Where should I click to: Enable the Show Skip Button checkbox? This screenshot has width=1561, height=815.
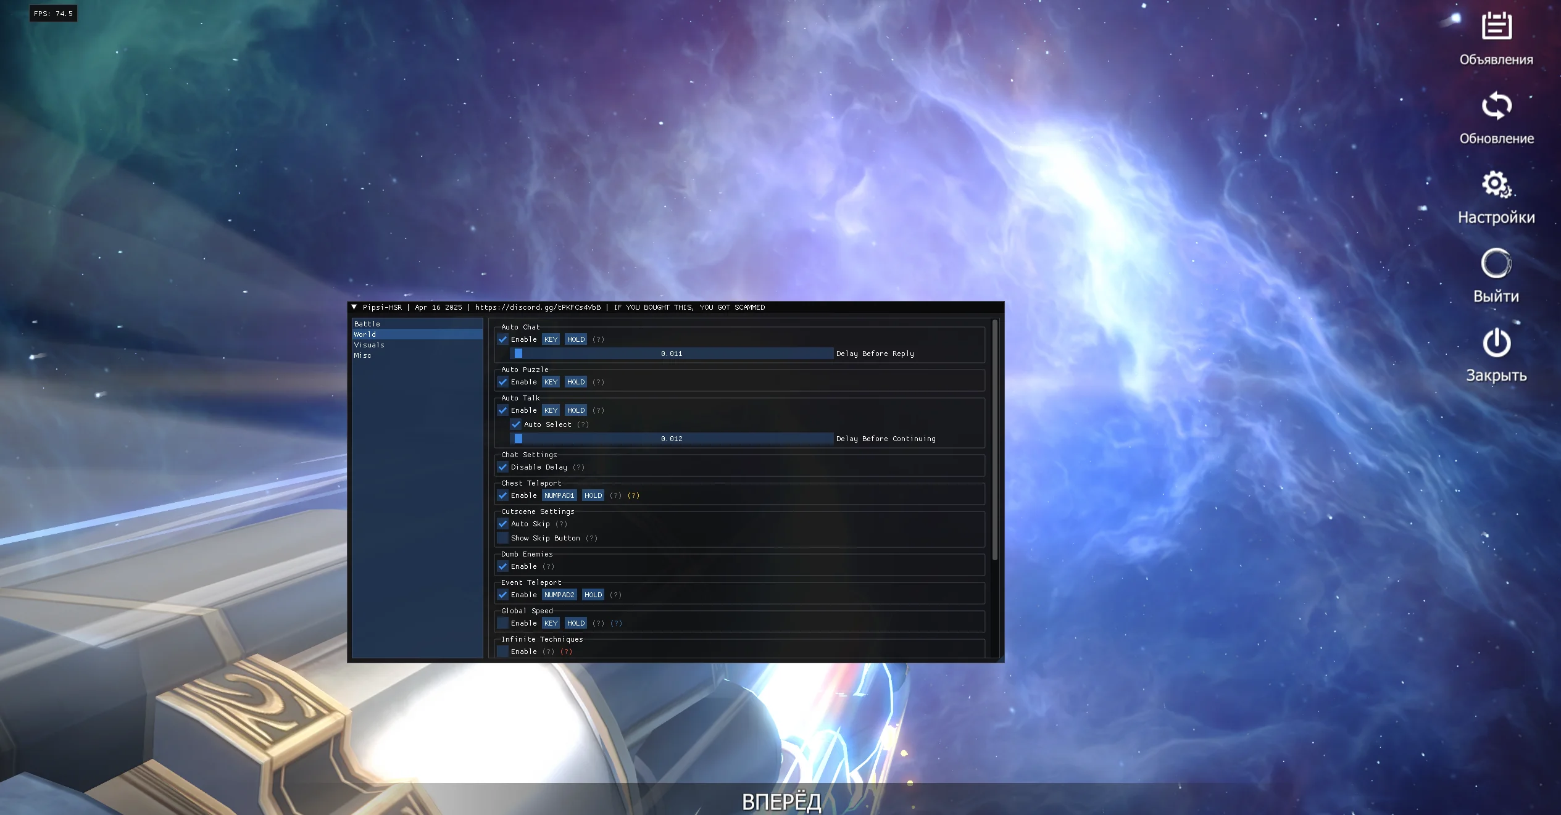pos(503,538)
